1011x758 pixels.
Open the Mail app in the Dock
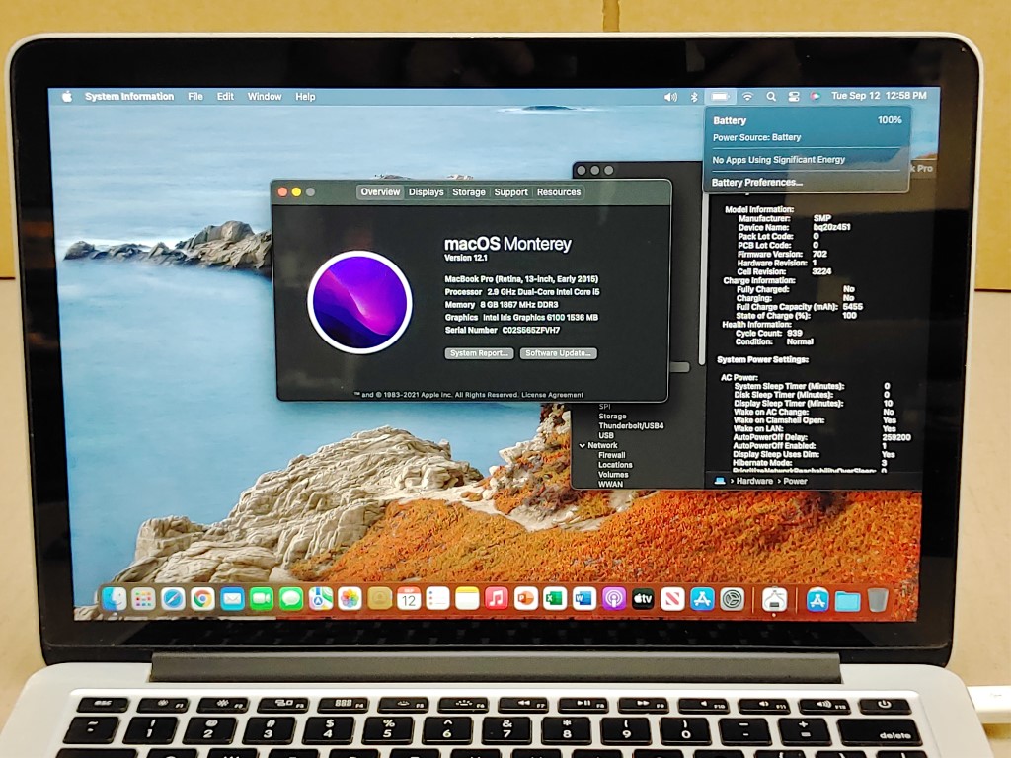[232, 600]
